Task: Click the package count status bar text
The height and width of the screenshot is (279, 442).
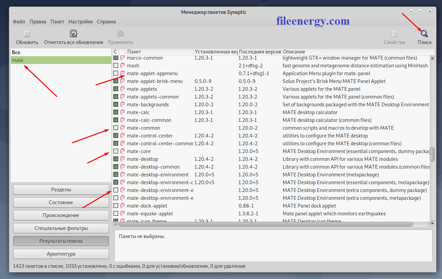Action: coord(129,266)
